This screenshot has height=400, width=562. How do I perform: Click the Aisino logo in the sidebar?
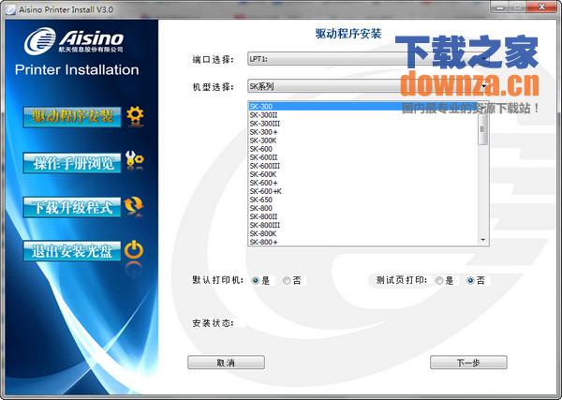pos(74,40)
